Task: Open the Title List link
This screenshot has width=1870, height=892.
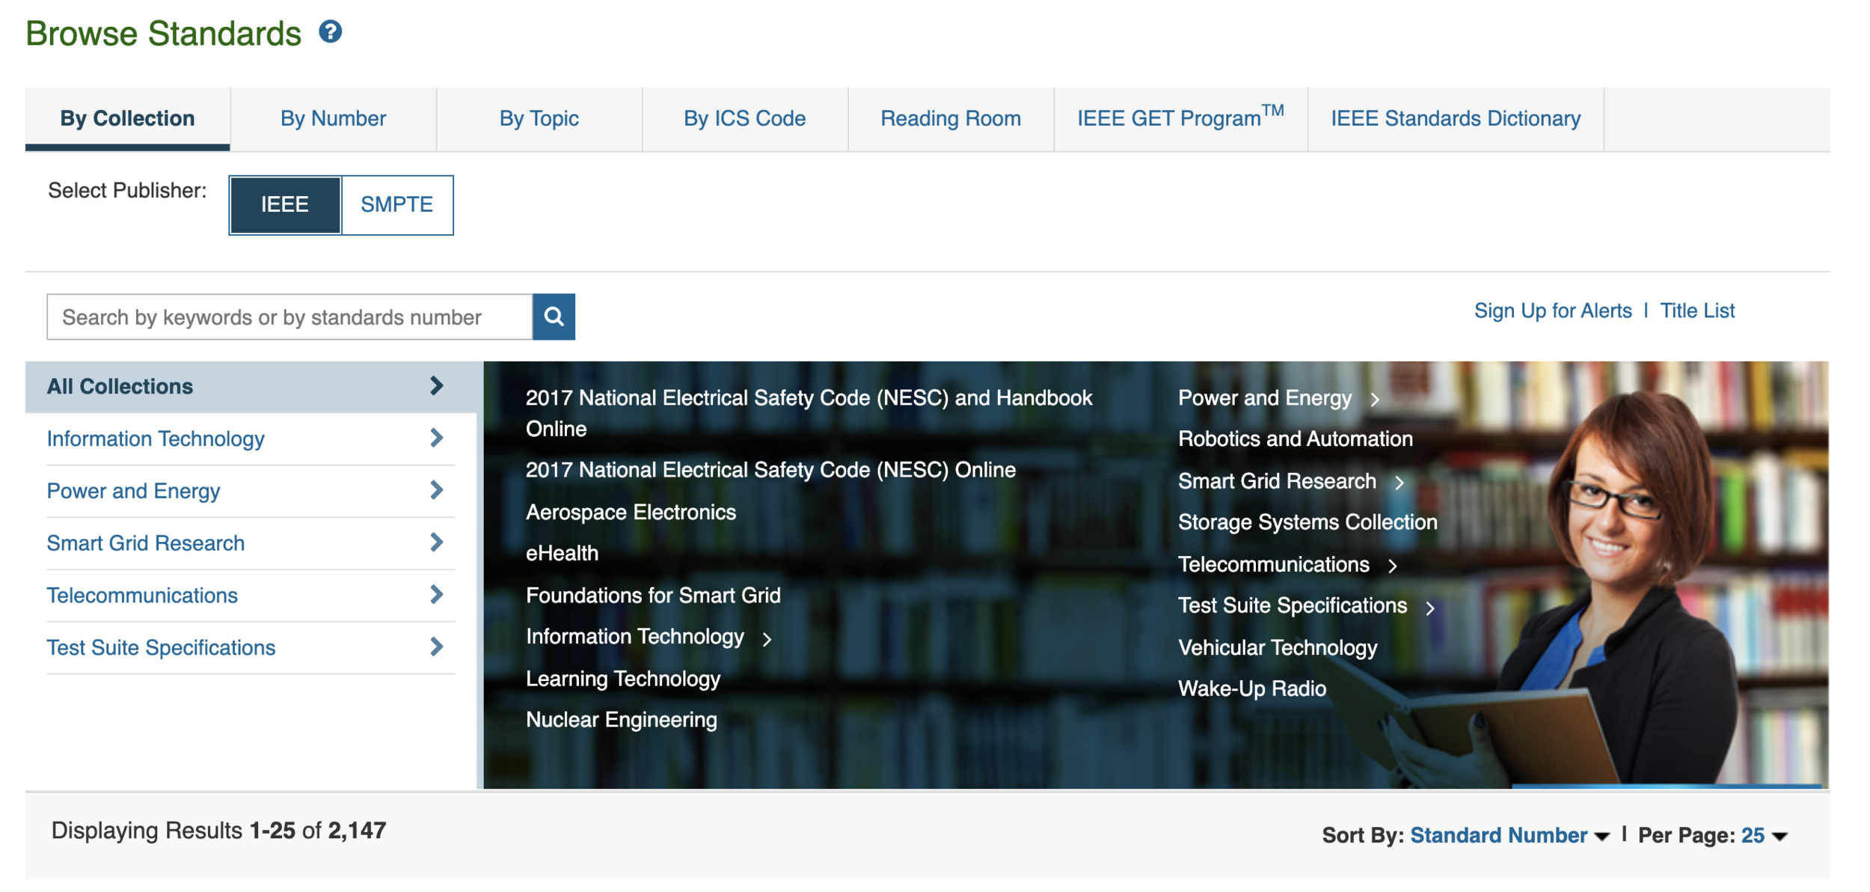Action: (1696, 311)
